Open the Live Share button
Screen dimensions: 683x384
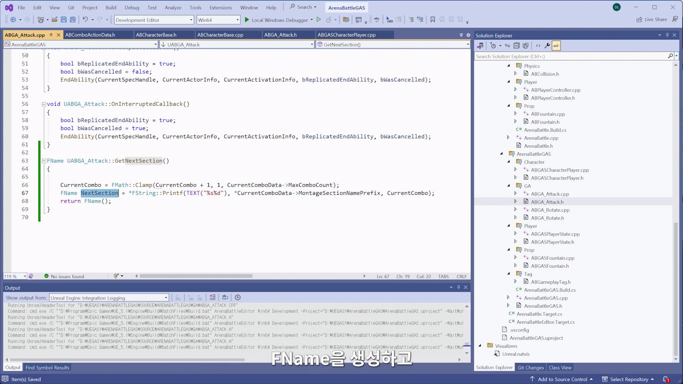(652, 20)
